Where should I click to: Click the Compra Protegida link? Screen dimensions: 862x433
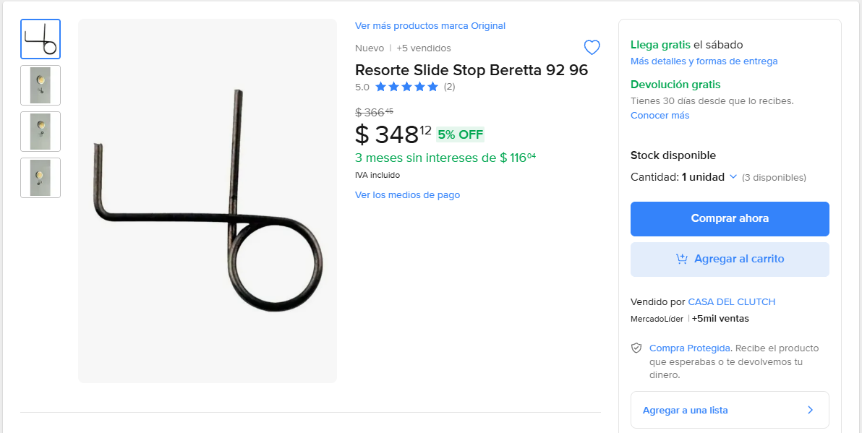(691, 348)
